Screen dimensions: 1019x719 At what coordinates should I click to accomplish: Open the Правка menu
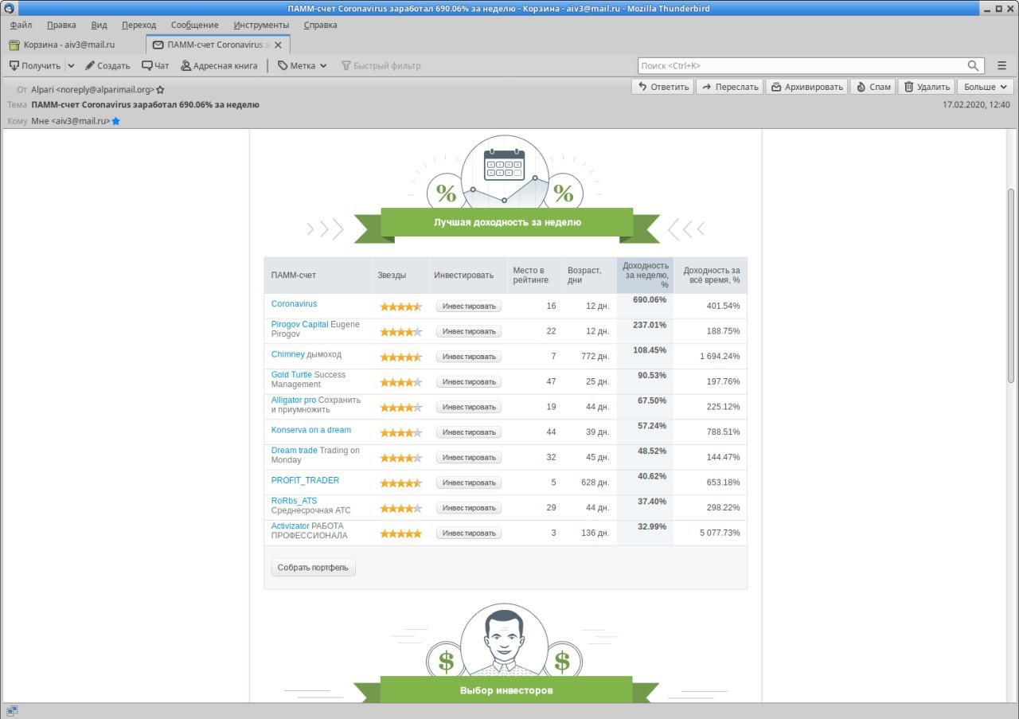(61, 25)
